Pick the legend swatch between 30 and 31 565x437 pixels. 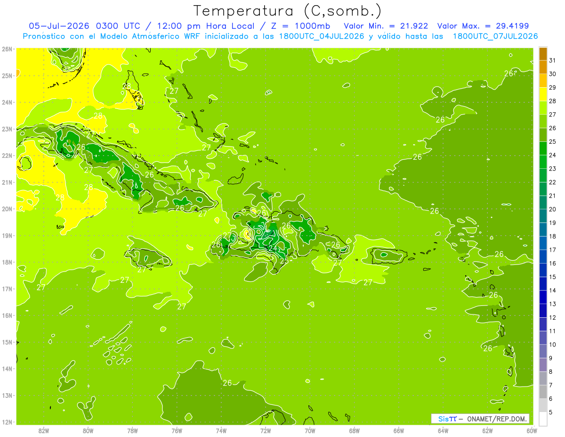click(543, 67)
